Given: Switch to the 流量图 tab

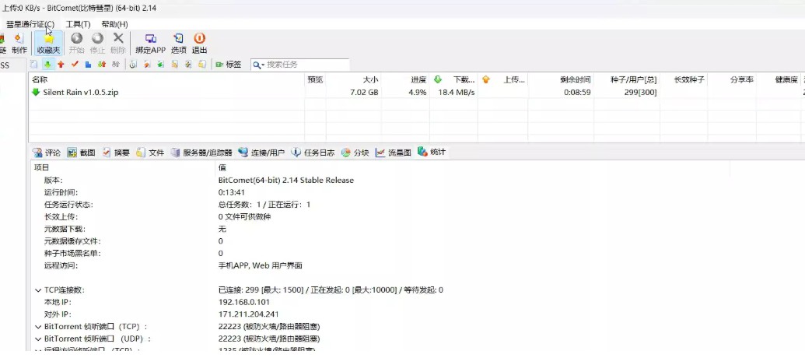Looking at the screenshot, I should click(x=393, y=153).
